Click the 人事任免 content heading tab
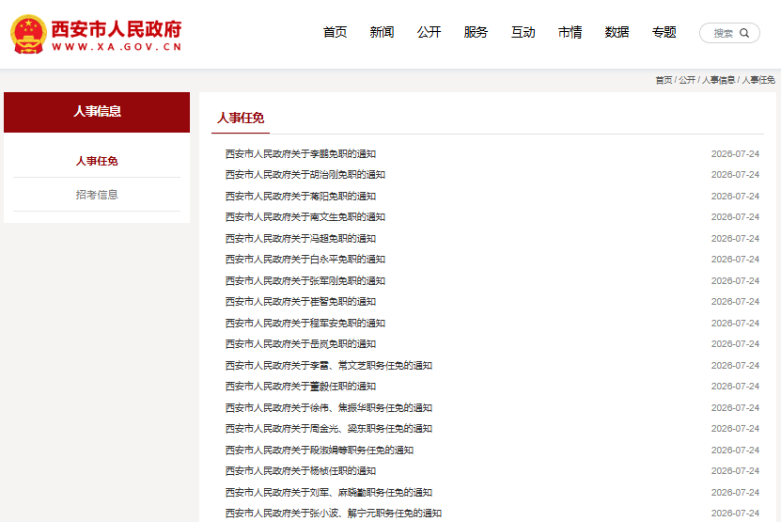Image resolution: width=781 pixels, height=522 pixels. [x=241, y=118]
